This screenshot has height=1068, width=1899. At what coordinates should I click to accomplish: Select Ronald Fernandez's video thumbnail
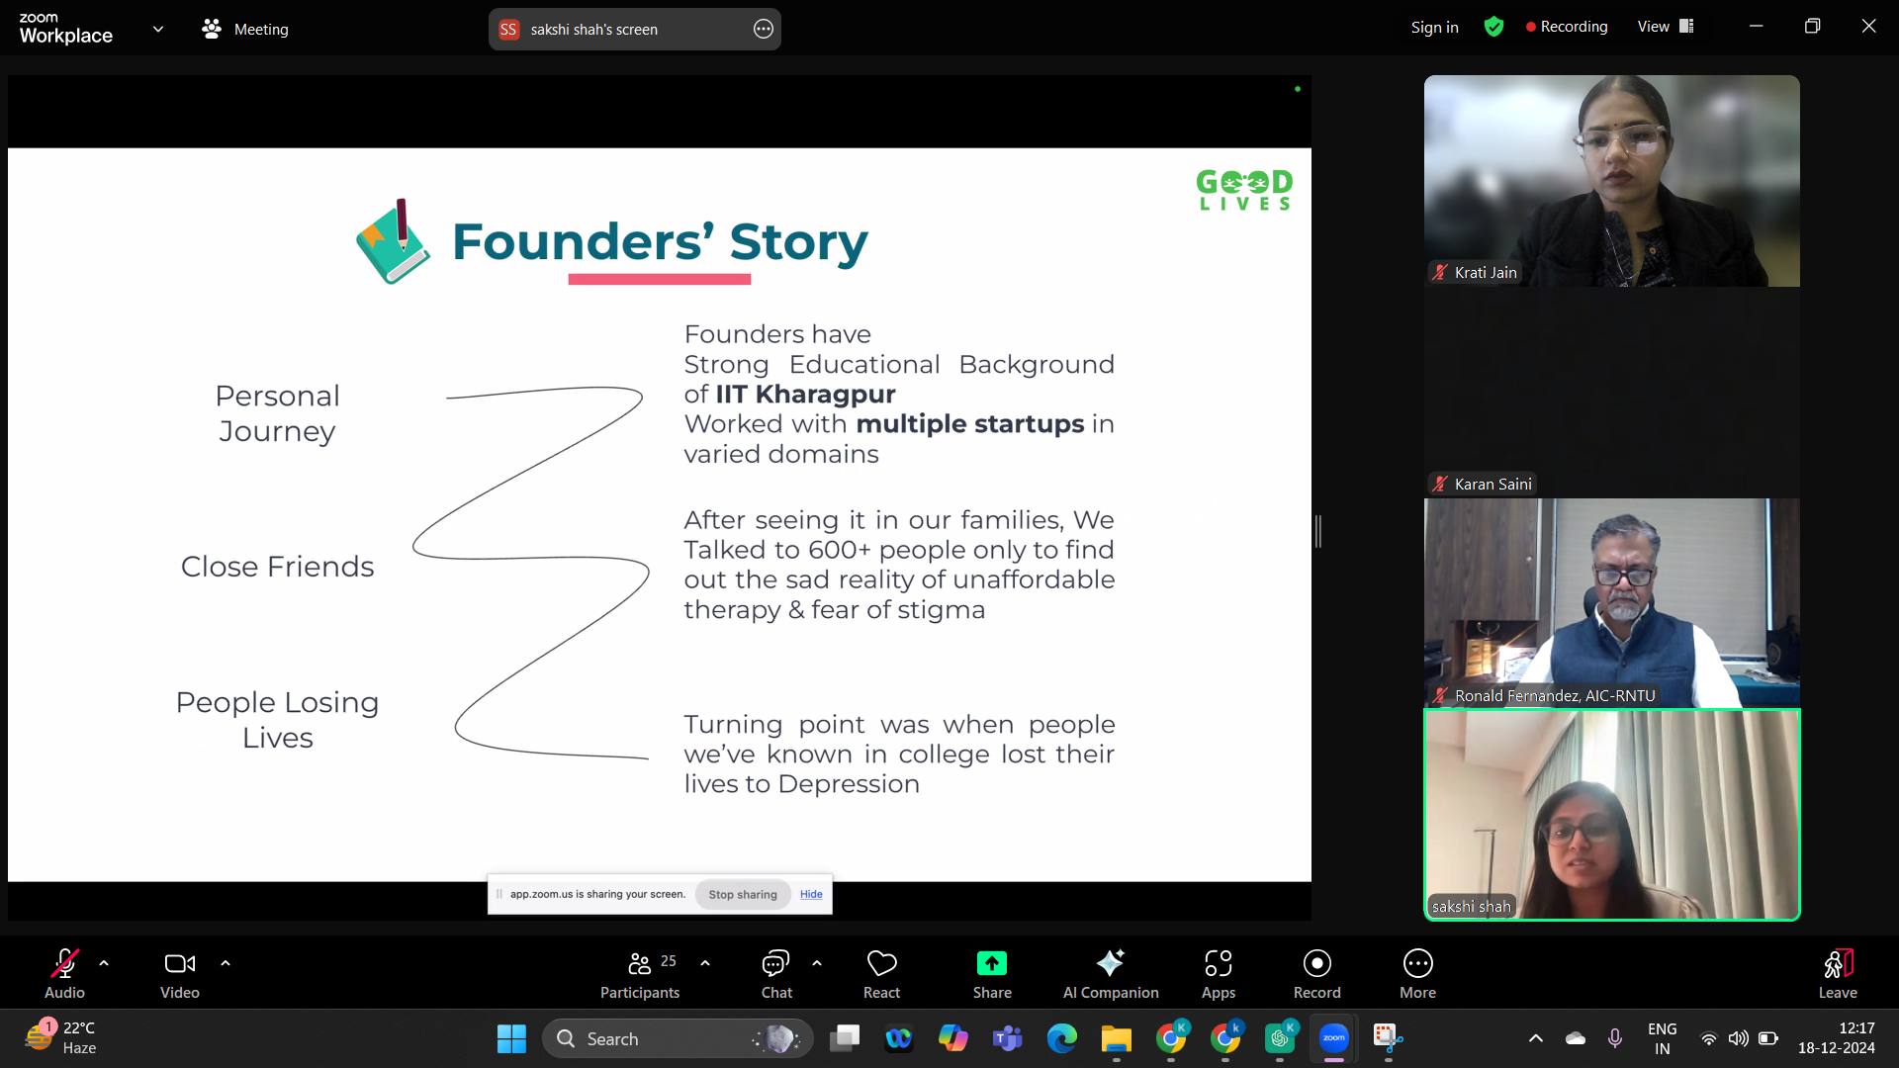[x=1611, y=602]
